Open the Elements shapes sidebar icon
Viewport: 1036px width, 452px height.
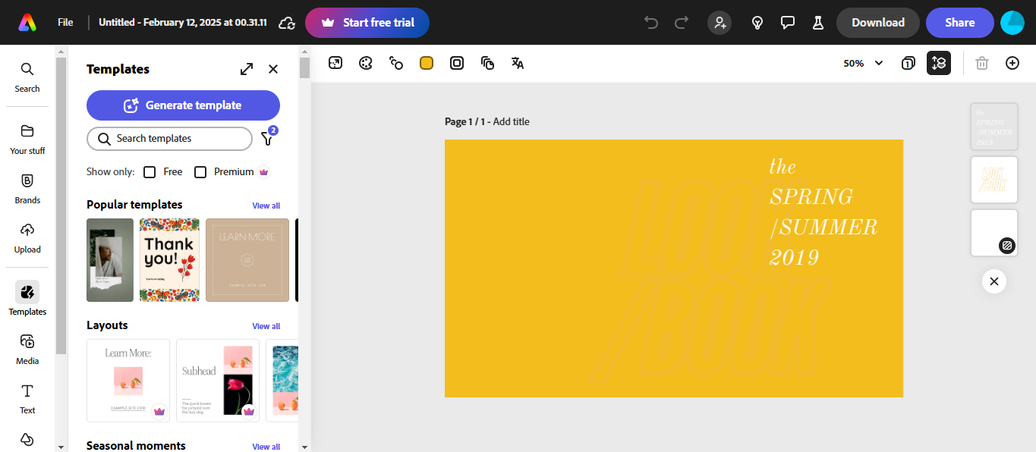[x=27, y=440]
